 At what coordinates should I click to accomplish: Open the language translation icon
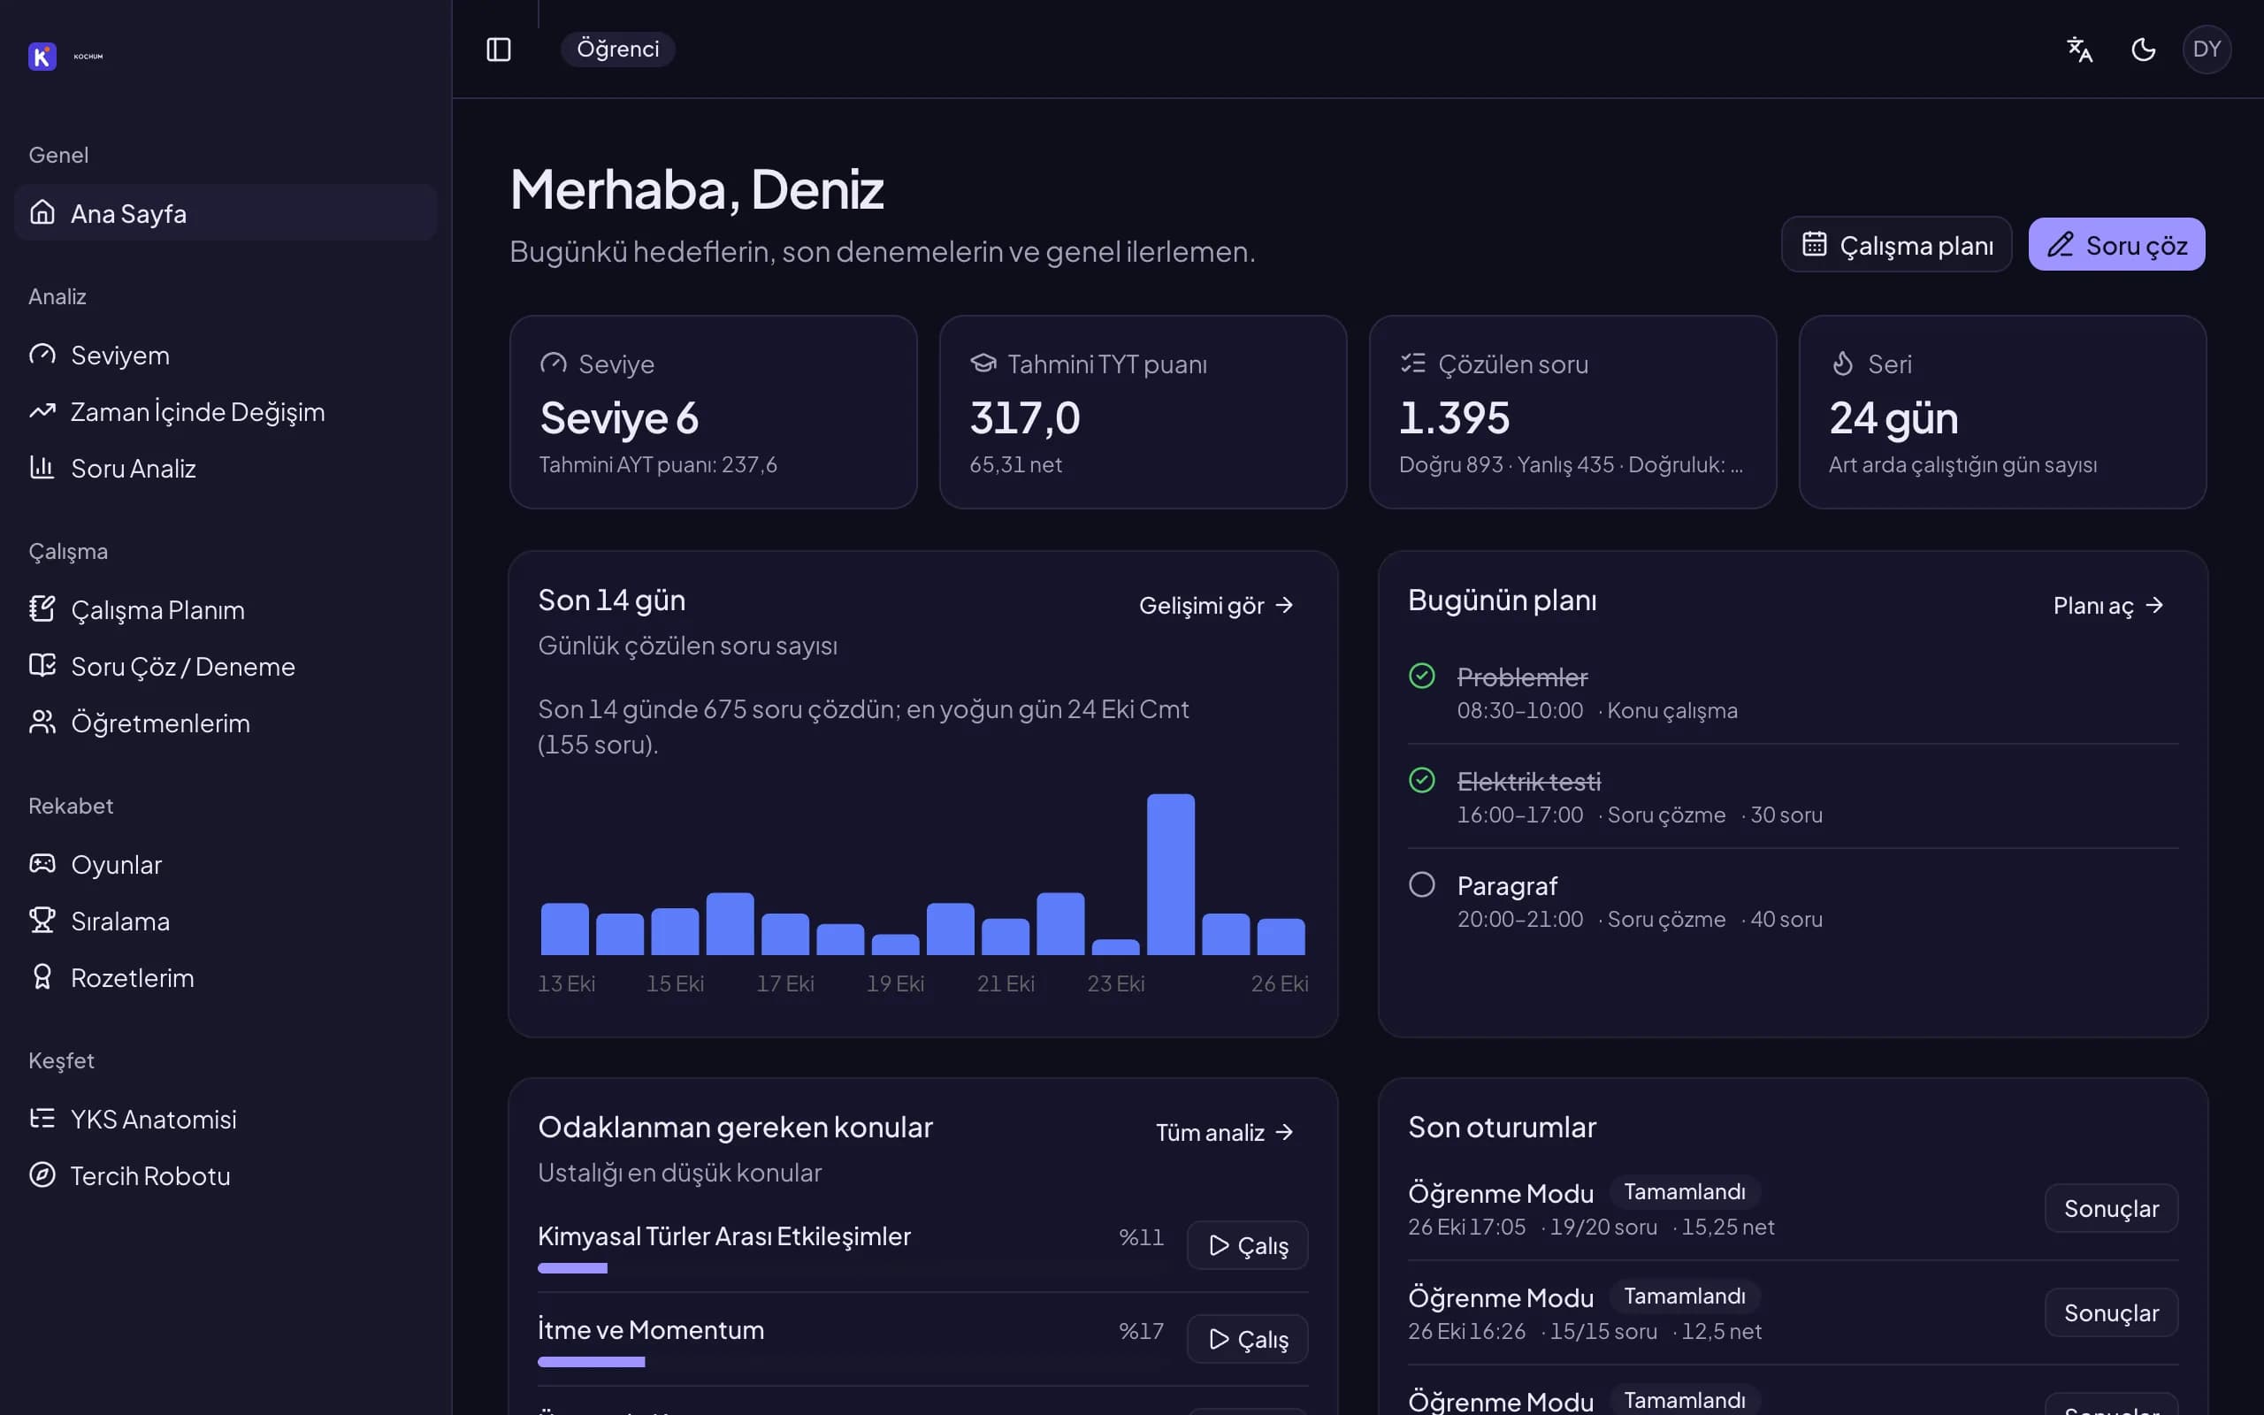(x=2079, y=50)
